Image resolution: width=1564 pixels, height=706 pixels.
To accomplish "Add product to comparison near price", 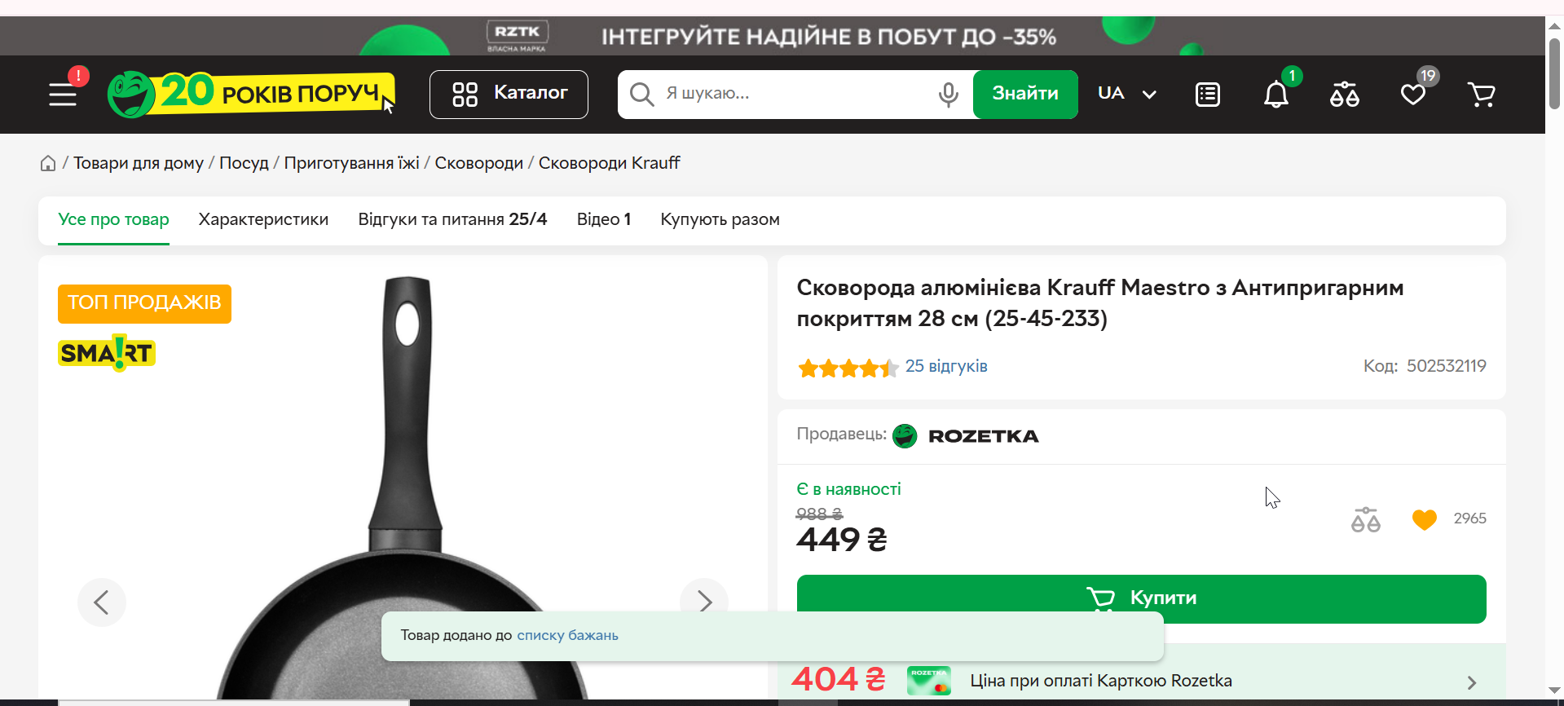I will tap(1365, 519).
